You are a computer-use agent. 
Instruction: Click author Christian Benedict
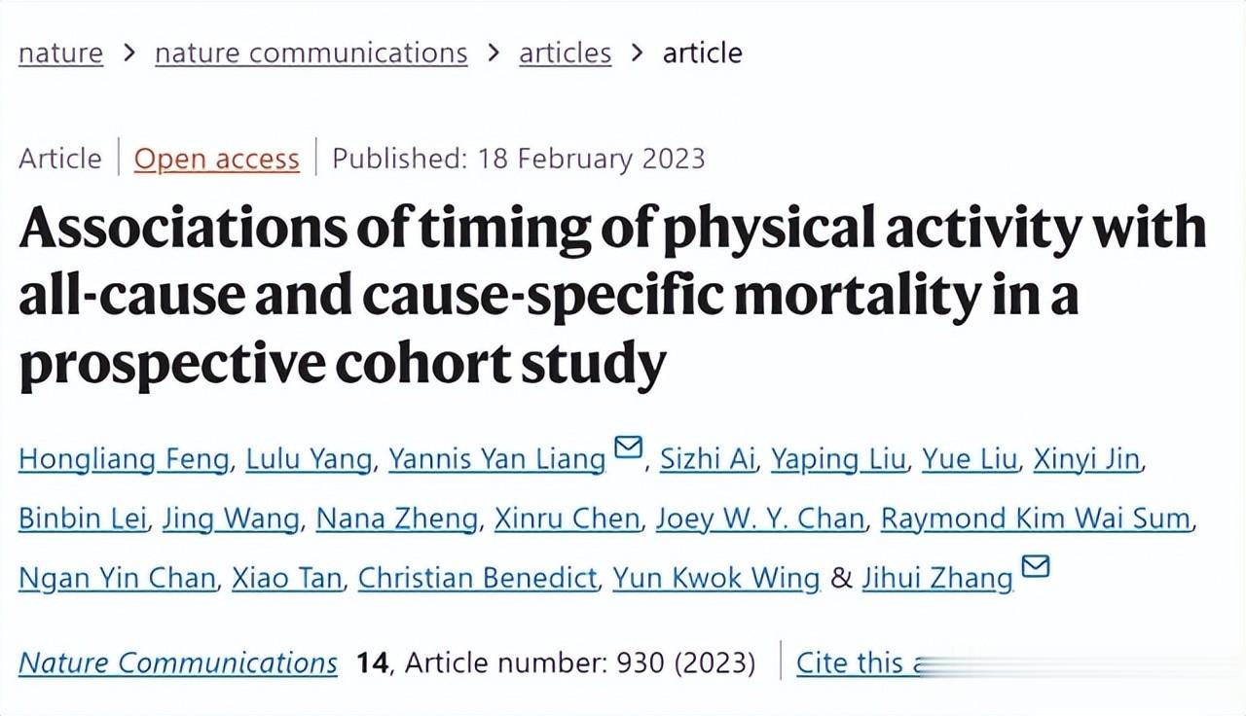[477, 578]
